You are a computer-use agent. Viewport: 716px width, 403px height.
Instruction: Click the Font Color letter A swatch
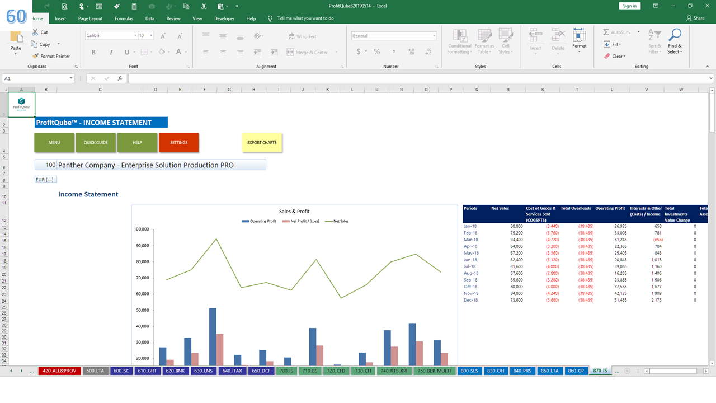coord(178,52)
